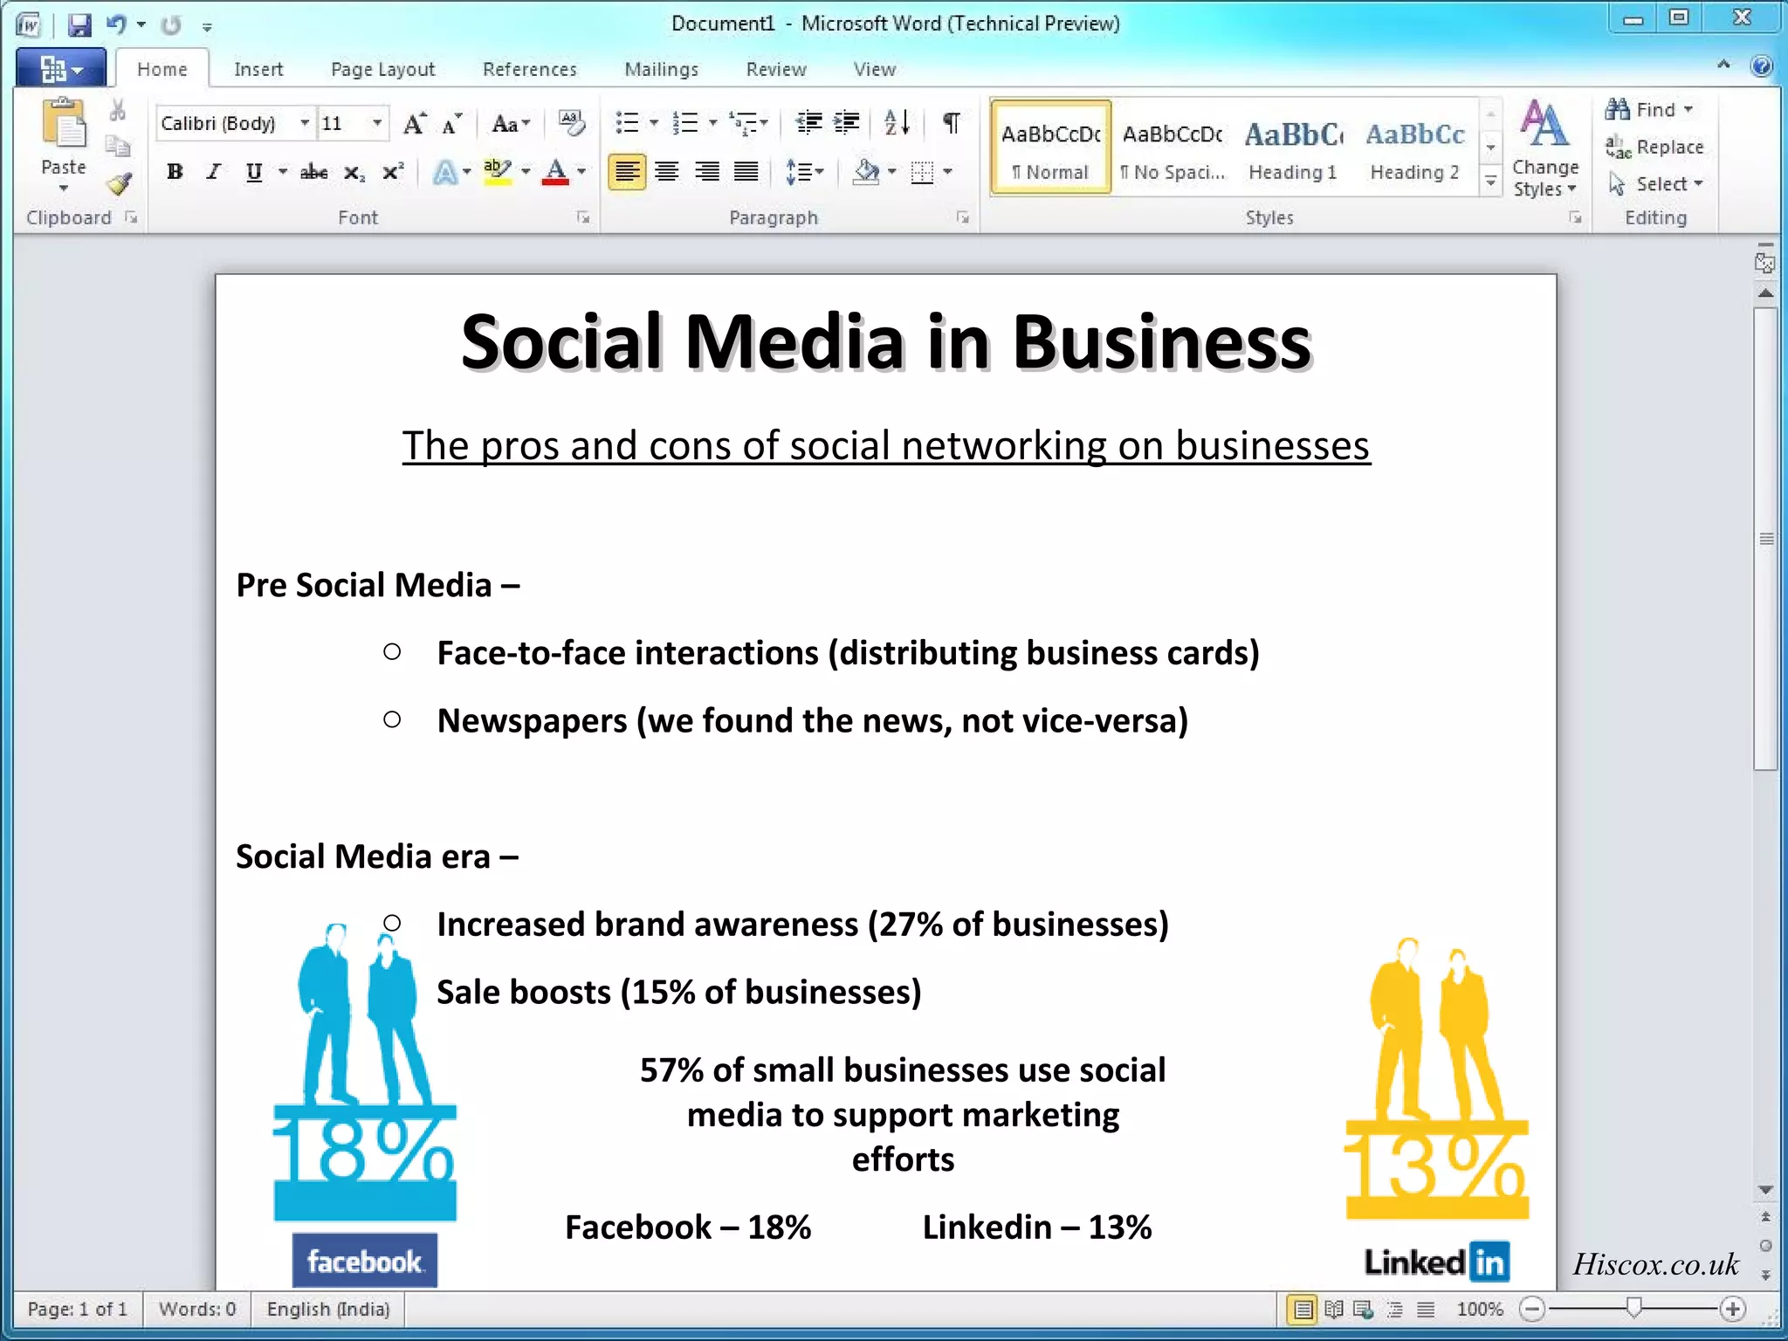Toggle Align Text Left button
This screenshot has height=1341, width=1788.
pyautogui.click(x=627, y=172)
